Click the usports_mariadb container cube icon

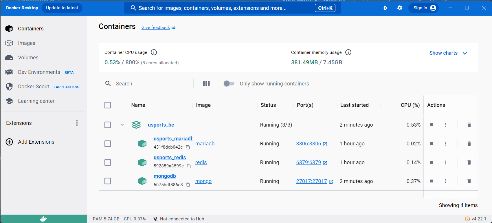142,144
